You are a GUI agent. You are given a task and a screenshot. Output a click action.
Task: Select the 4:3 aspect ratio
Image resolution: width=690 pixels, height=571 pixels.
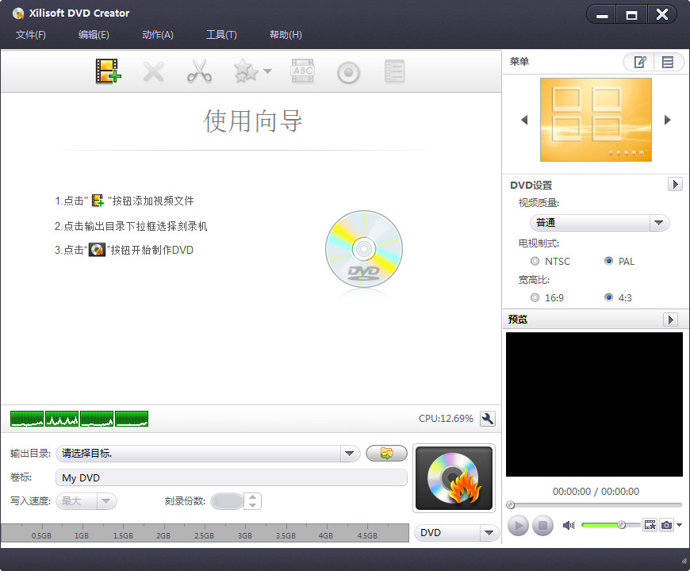pos(608,298)
